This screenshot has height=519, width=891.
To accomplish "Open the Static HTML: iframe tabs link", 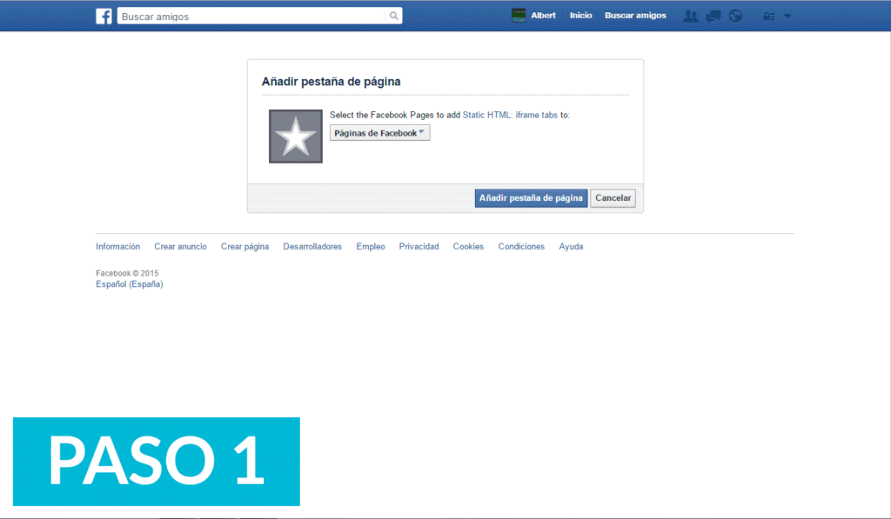I will (x=511, y=114).
